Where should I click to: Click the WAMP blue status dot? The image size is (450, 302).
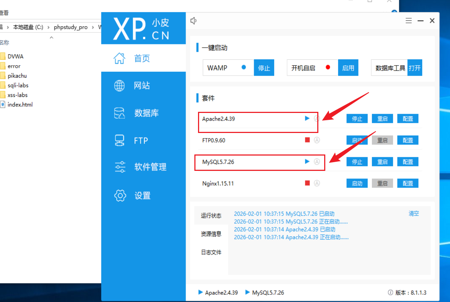tap(244, 67)
